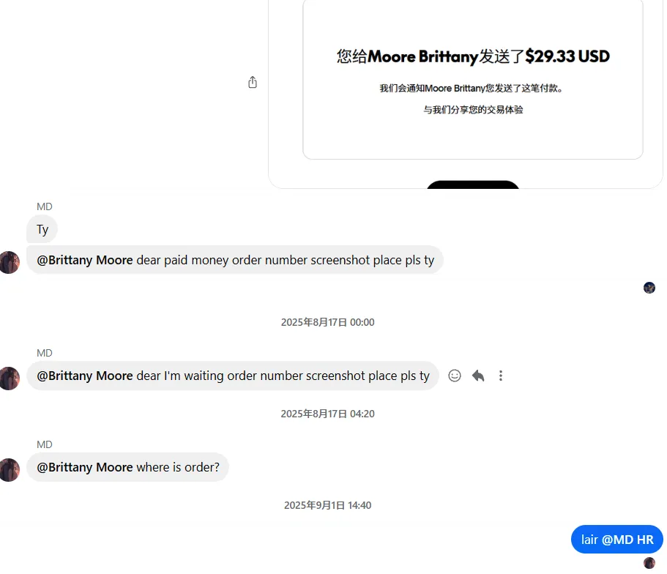Open more options for the "I'm waiting" message
The height and width of the screenshot is (574, 667).
pos(501,376)
